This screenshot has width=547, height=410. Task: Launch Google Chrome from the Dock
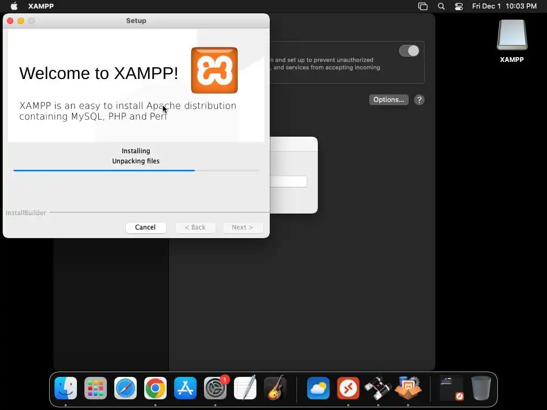(x=155, y=388)
